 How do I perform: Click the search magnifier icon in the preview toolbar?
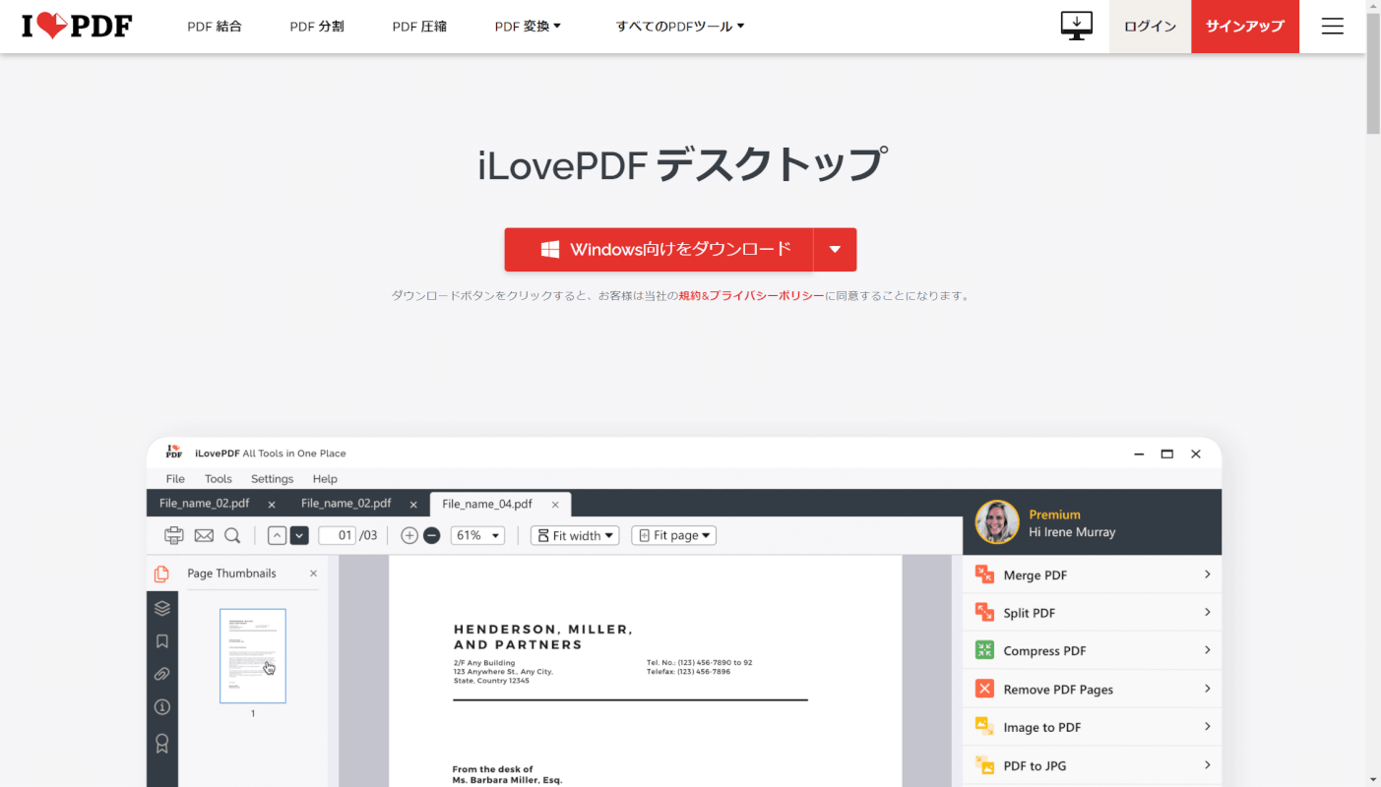coord(232,535)
